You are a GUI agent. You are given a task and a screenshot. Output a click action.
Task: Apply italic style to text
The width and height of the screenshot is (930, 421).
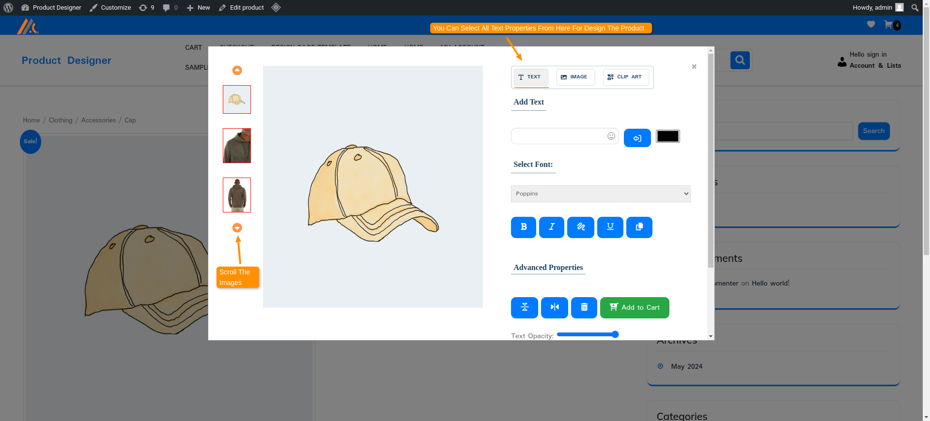551,227
